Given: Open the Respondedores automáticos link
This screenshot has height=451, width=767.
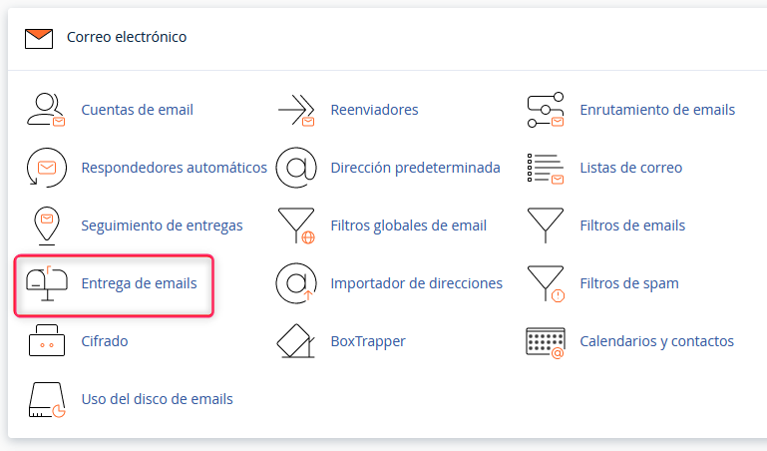Looking at the screenshot, I should [175, 168].
